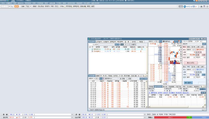The width and height of the screenshot is (209, 119).
Task: Open the top toolbar stock code dropdown
Action: (9, 6)
